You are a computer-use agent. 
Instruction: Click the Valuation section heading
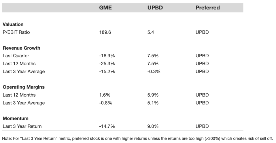(13, 24)
